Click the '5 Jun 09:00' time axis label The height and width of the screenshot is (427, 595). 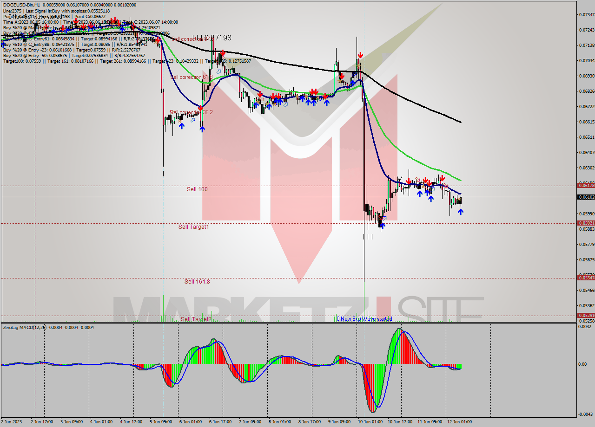tap(161, 422)
